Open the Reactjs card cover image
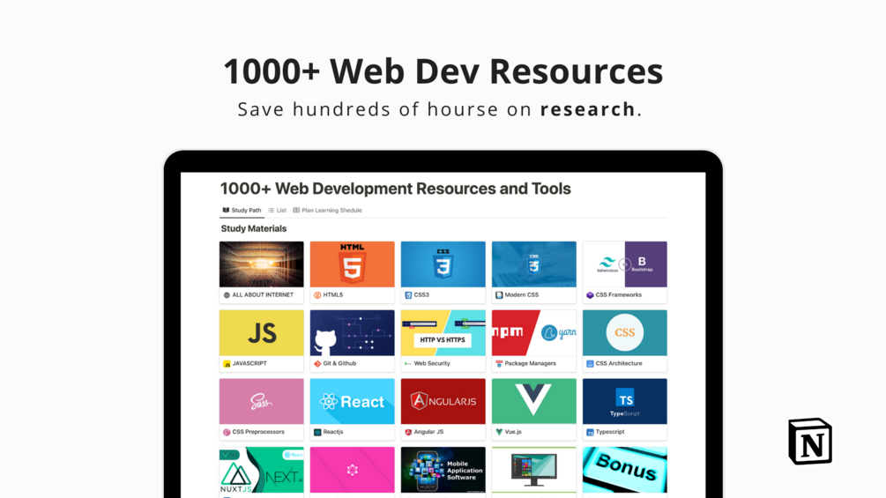Viewport: 886px width, 498px height. [x=352, y=401]
